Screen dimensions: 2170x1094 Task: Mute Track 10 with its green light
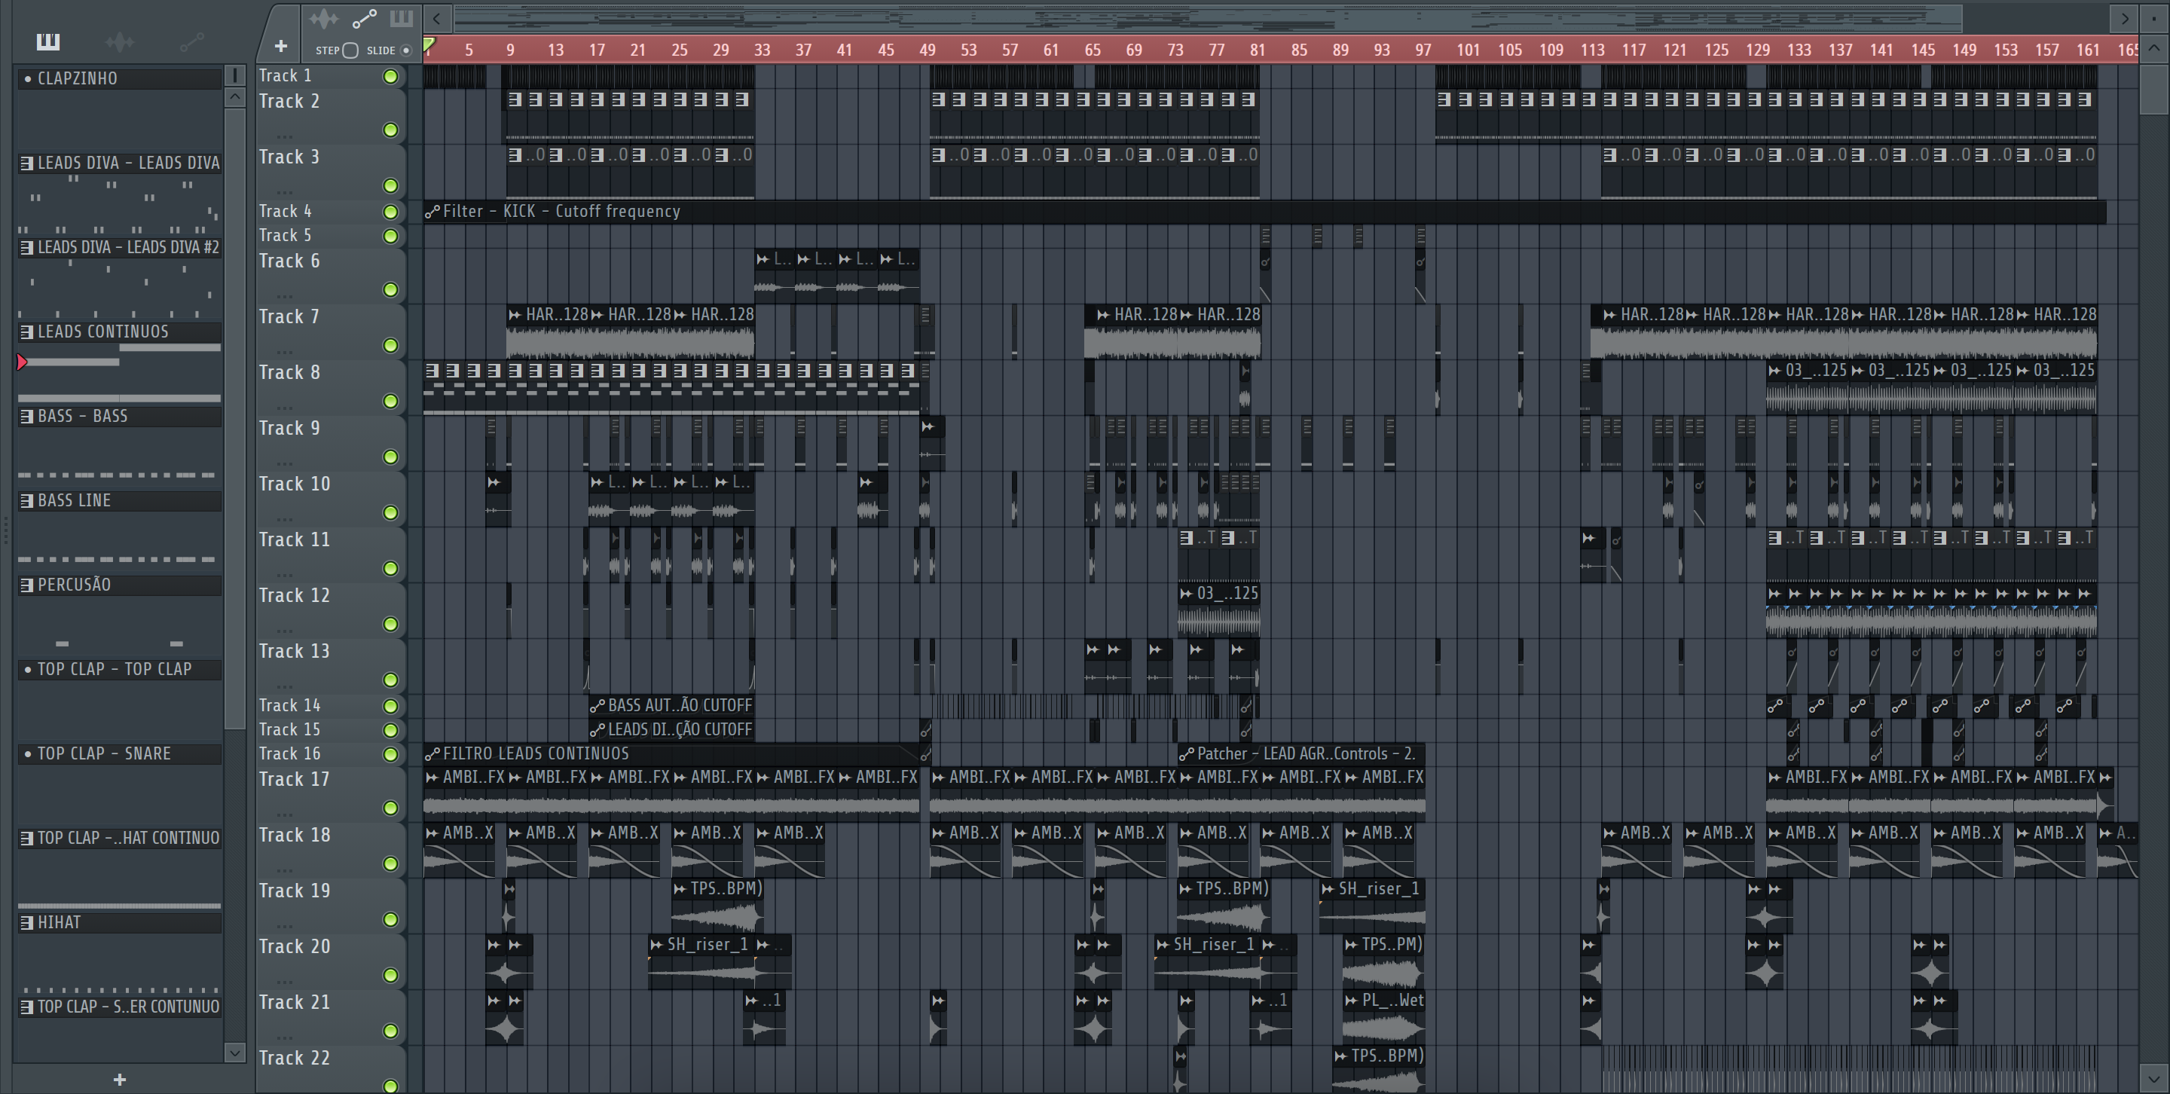pos(390,512)
